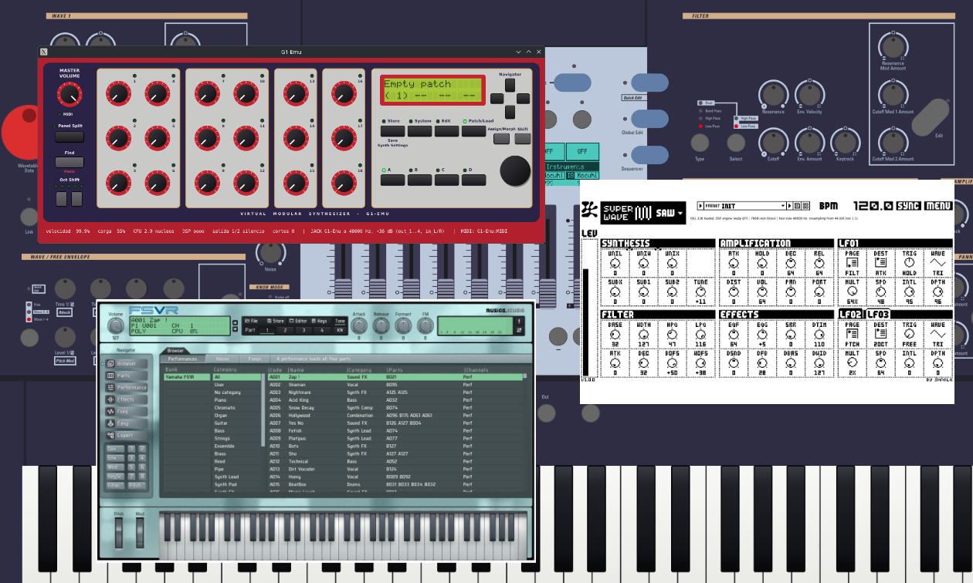Viewport: 973px width, 583px height.
Task: Open the Parts page in FSVR Navigator
Action: tap(127, 376)
